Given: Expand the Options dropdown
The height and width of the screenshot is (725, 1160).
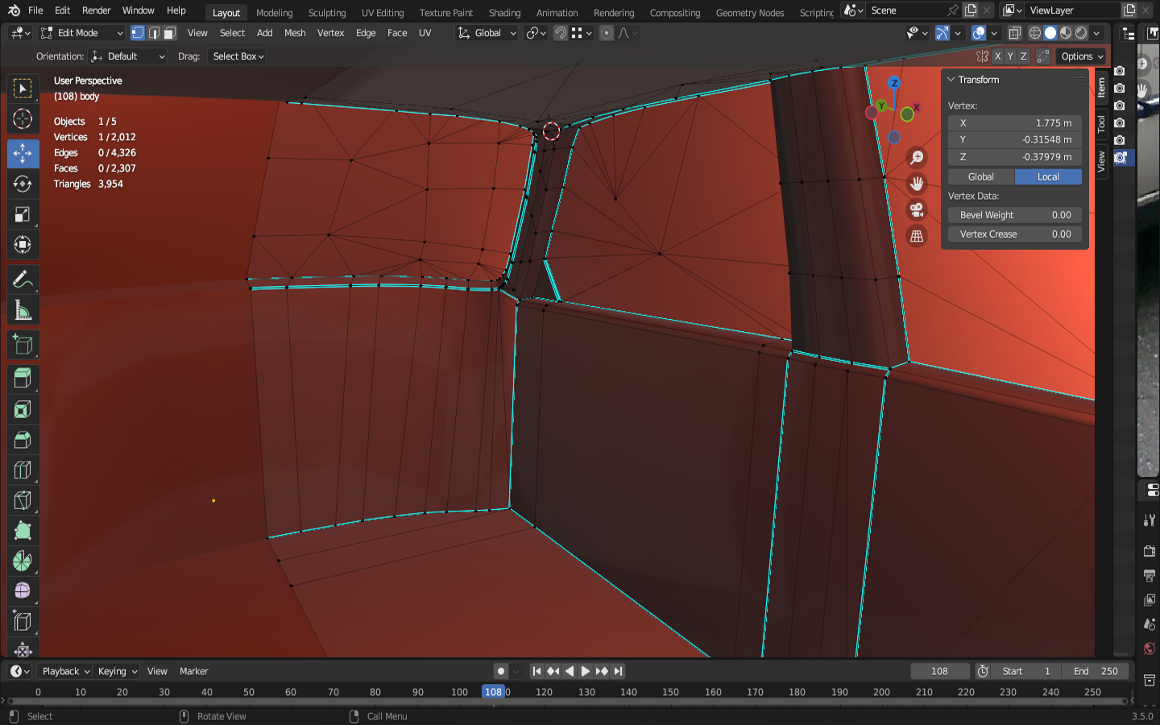Looking at the screenshot, I should click(x=1082, y=56).
